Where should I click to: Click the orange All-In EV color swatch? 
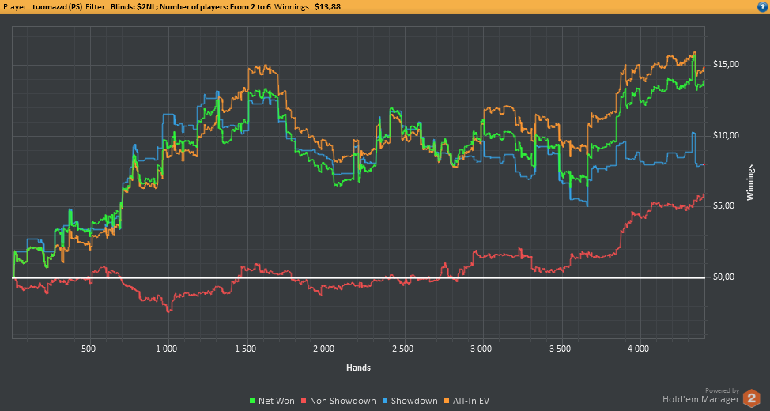coord(447,402)
